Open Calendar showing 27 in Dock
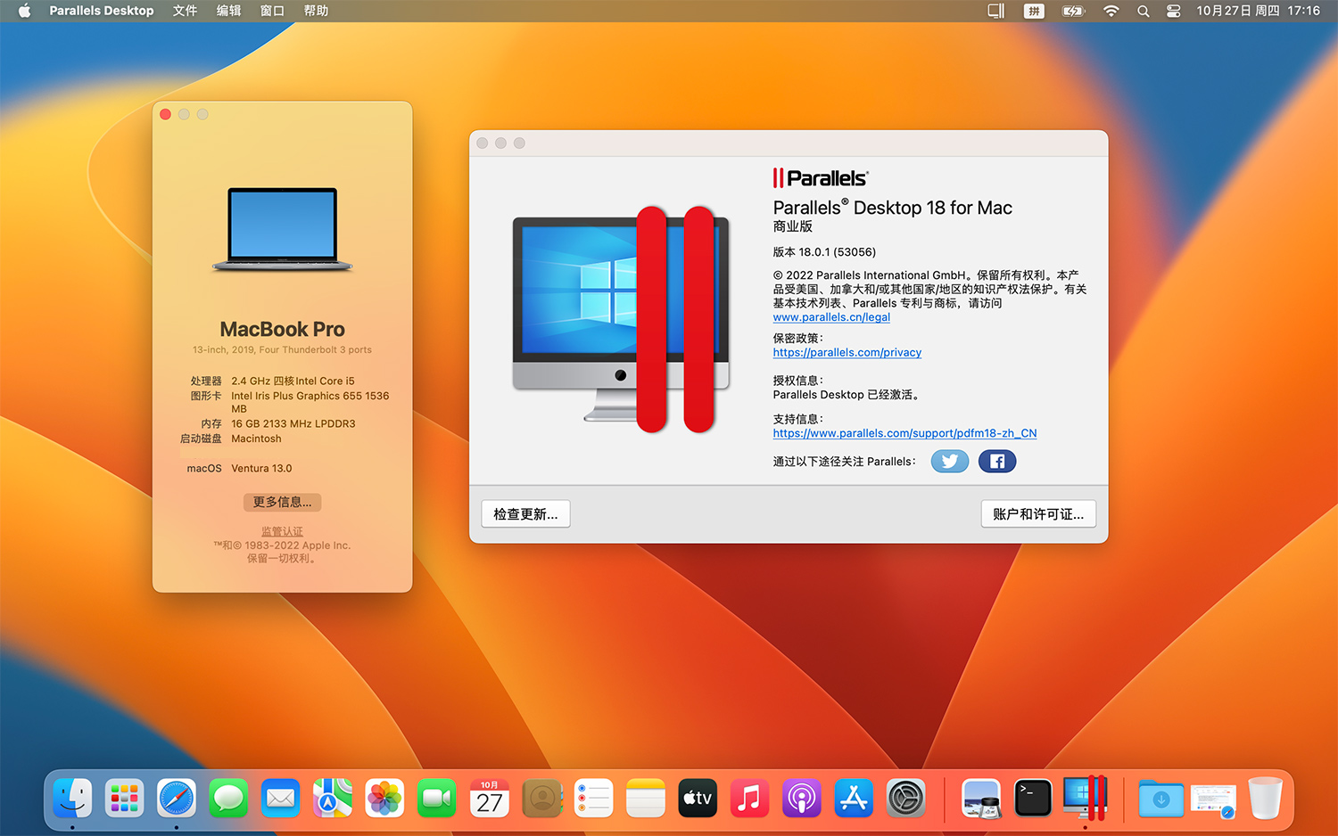This screenshot has height=836, width=1338. tap(490, 798)
